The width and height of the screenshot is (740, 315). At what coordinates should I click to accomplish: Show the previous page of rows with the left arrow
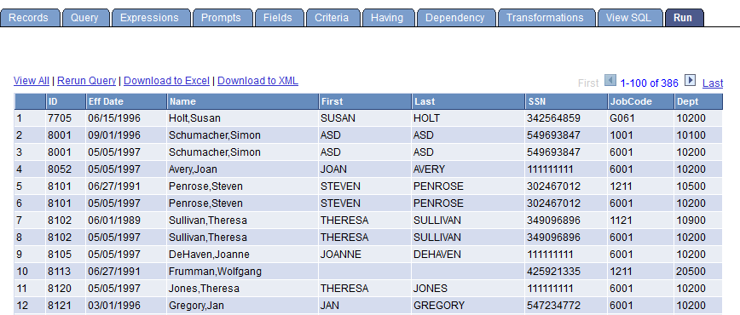pos(610,81)
